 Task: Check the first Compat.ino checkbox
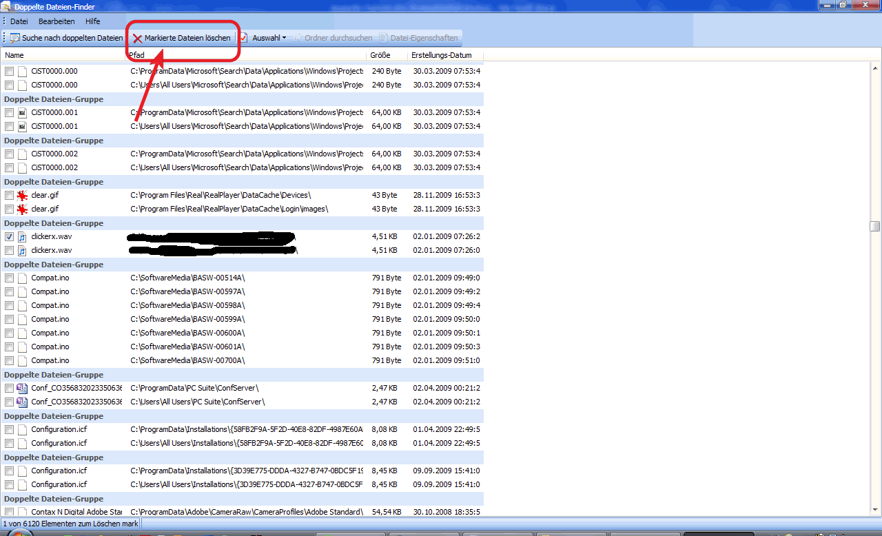pos(9,278)
